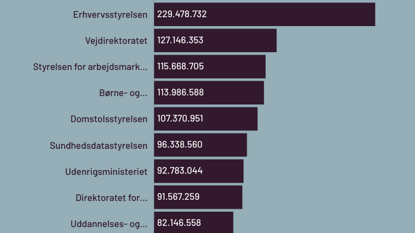
Task: Click the Uddannelses- og... bar
Action: tap(194, 222)
